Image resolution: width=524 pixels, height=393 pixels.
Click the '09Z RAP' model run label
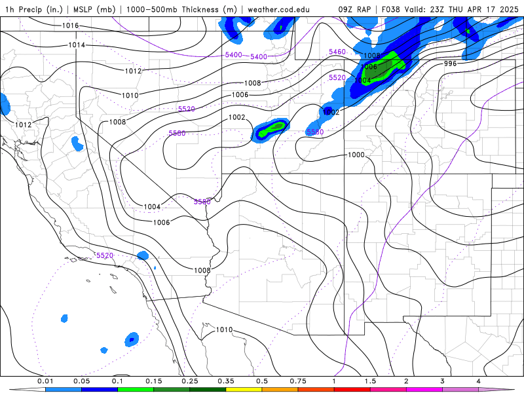point(354,9)
